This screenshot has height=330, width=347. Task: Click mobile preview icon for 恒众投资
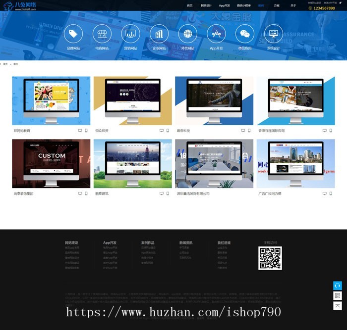(168, 131)
